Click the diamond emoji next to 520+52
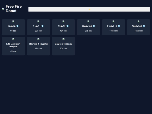The height and width of the screenshot is (114, 152). (x=68, y=26)
